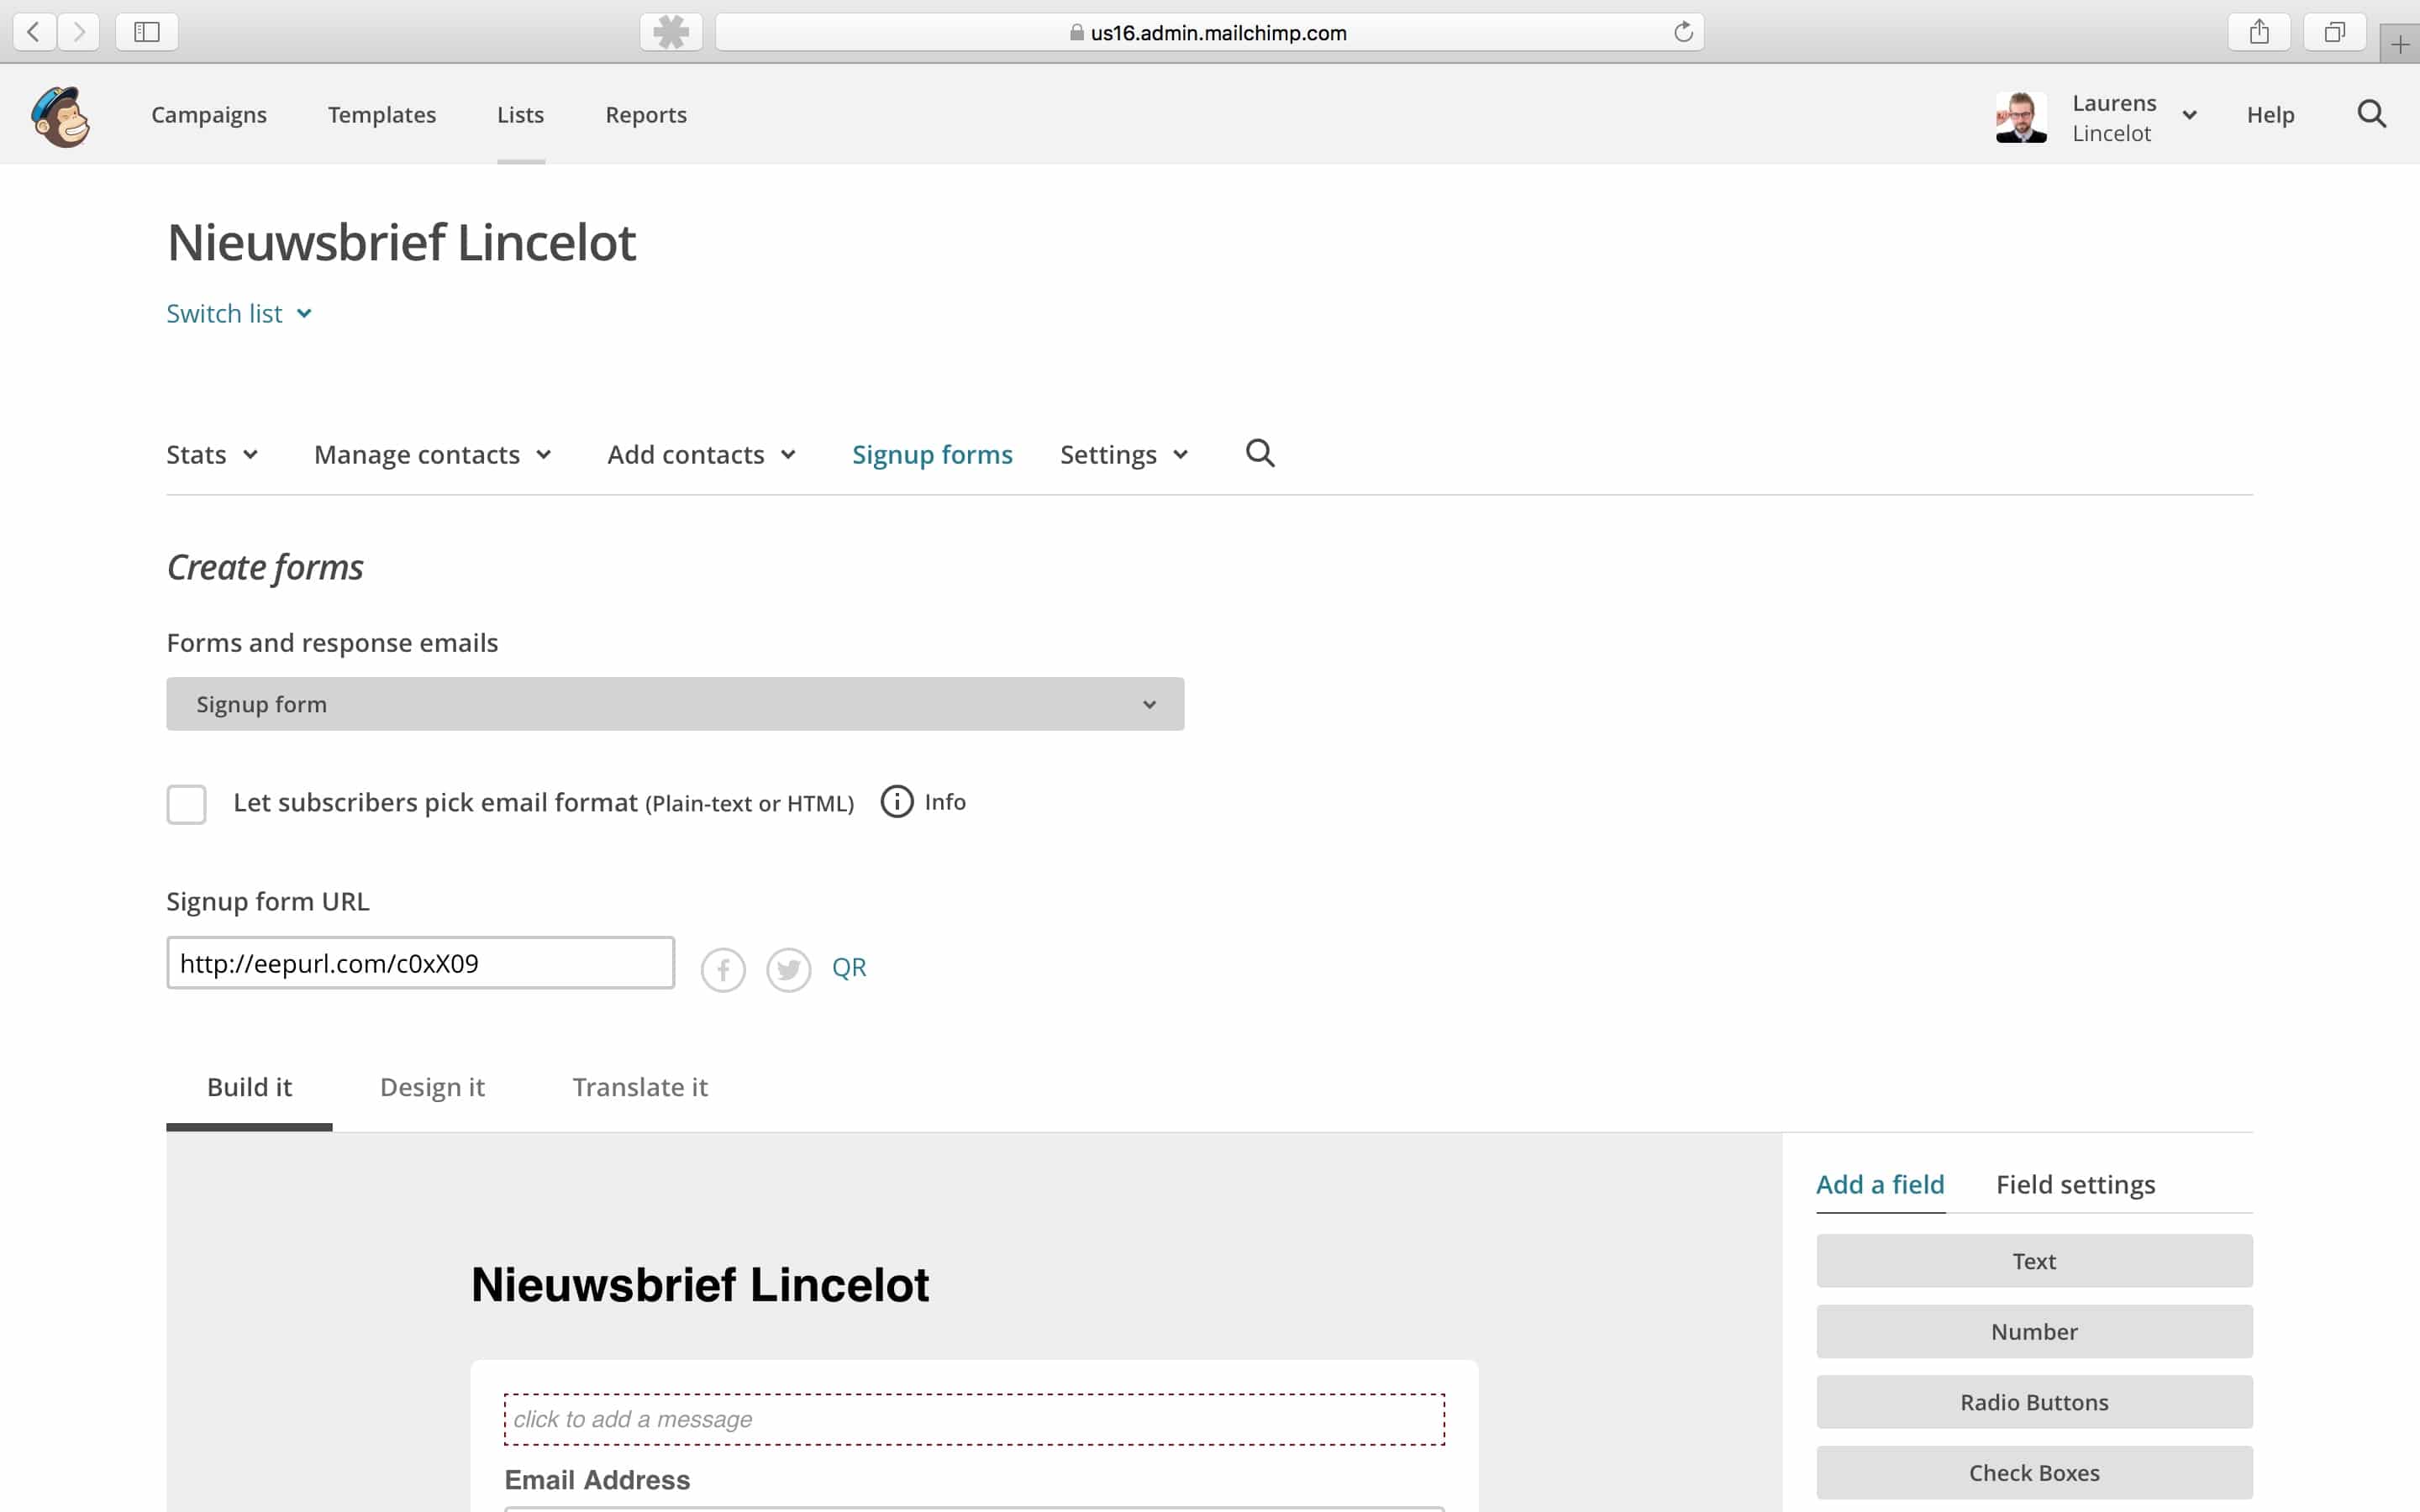Expand the Switch list dropdown
2420x1512 pixels.
(x=239, y=314)
